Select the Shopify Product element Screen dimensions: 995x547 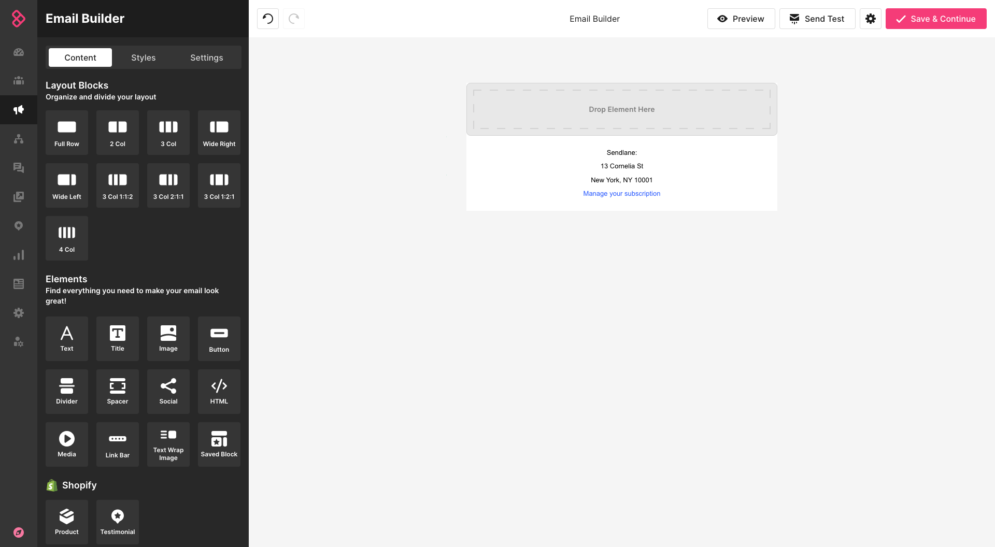66,522
